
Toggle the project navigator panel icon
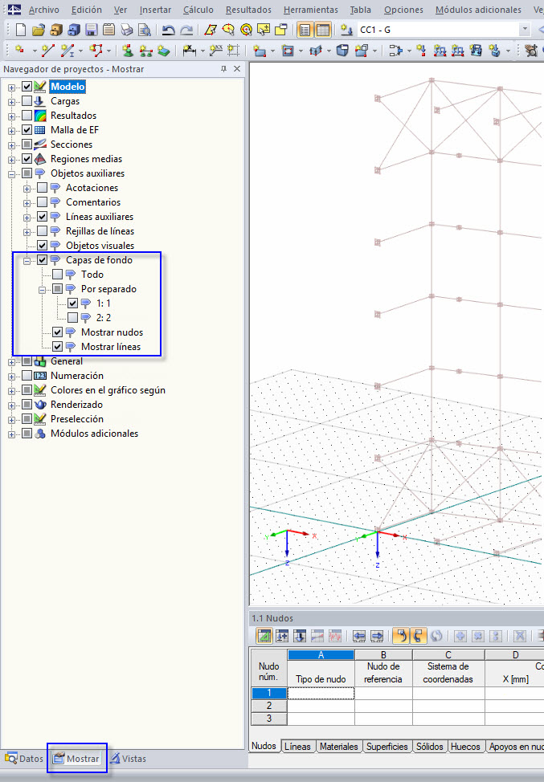tap(305, 30)
